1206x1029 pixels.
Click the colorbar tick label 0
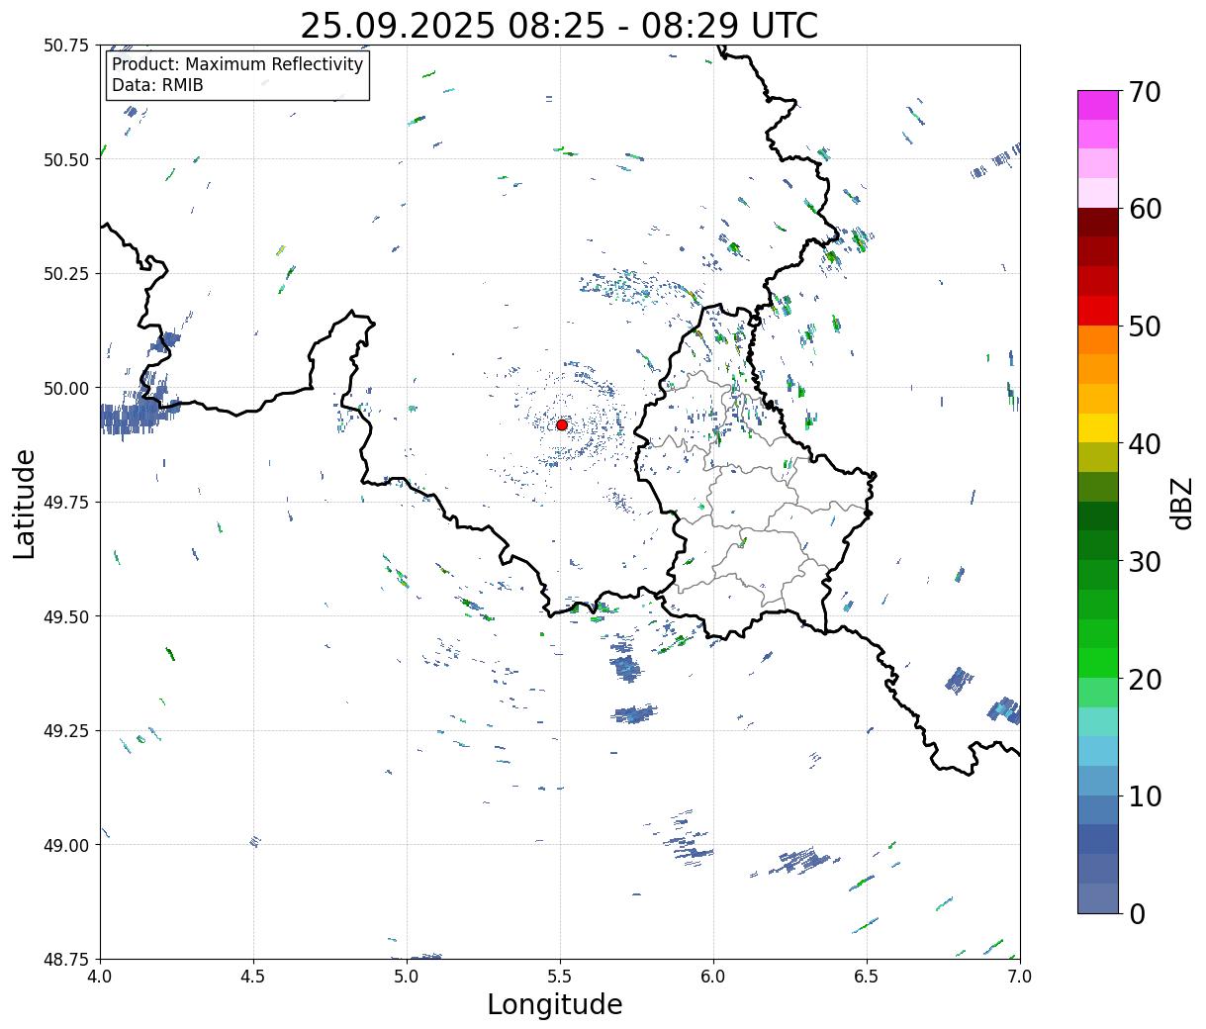1137,913
